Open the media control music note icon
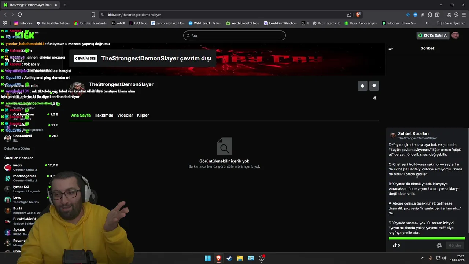The image size is (469, 264). click(x=449, y=15)
